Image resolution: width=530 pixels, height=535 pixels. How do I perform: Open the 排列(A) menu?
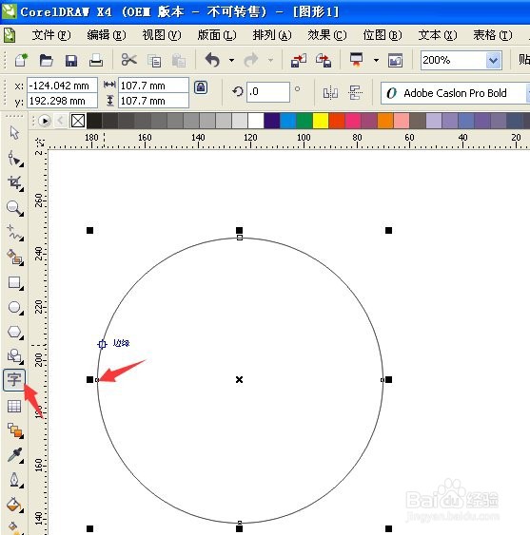272,35
